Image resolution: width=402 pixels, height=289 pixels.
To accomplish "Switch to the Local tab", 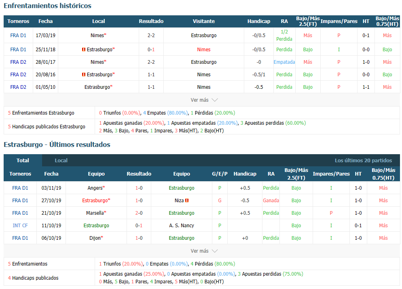I will click(61, 161).
